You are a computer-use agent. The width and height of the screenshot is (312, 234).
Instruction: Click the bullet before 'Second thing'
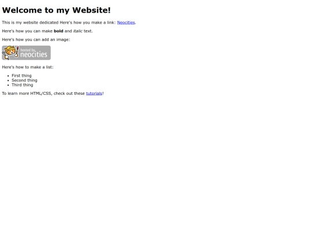(8, 80)
